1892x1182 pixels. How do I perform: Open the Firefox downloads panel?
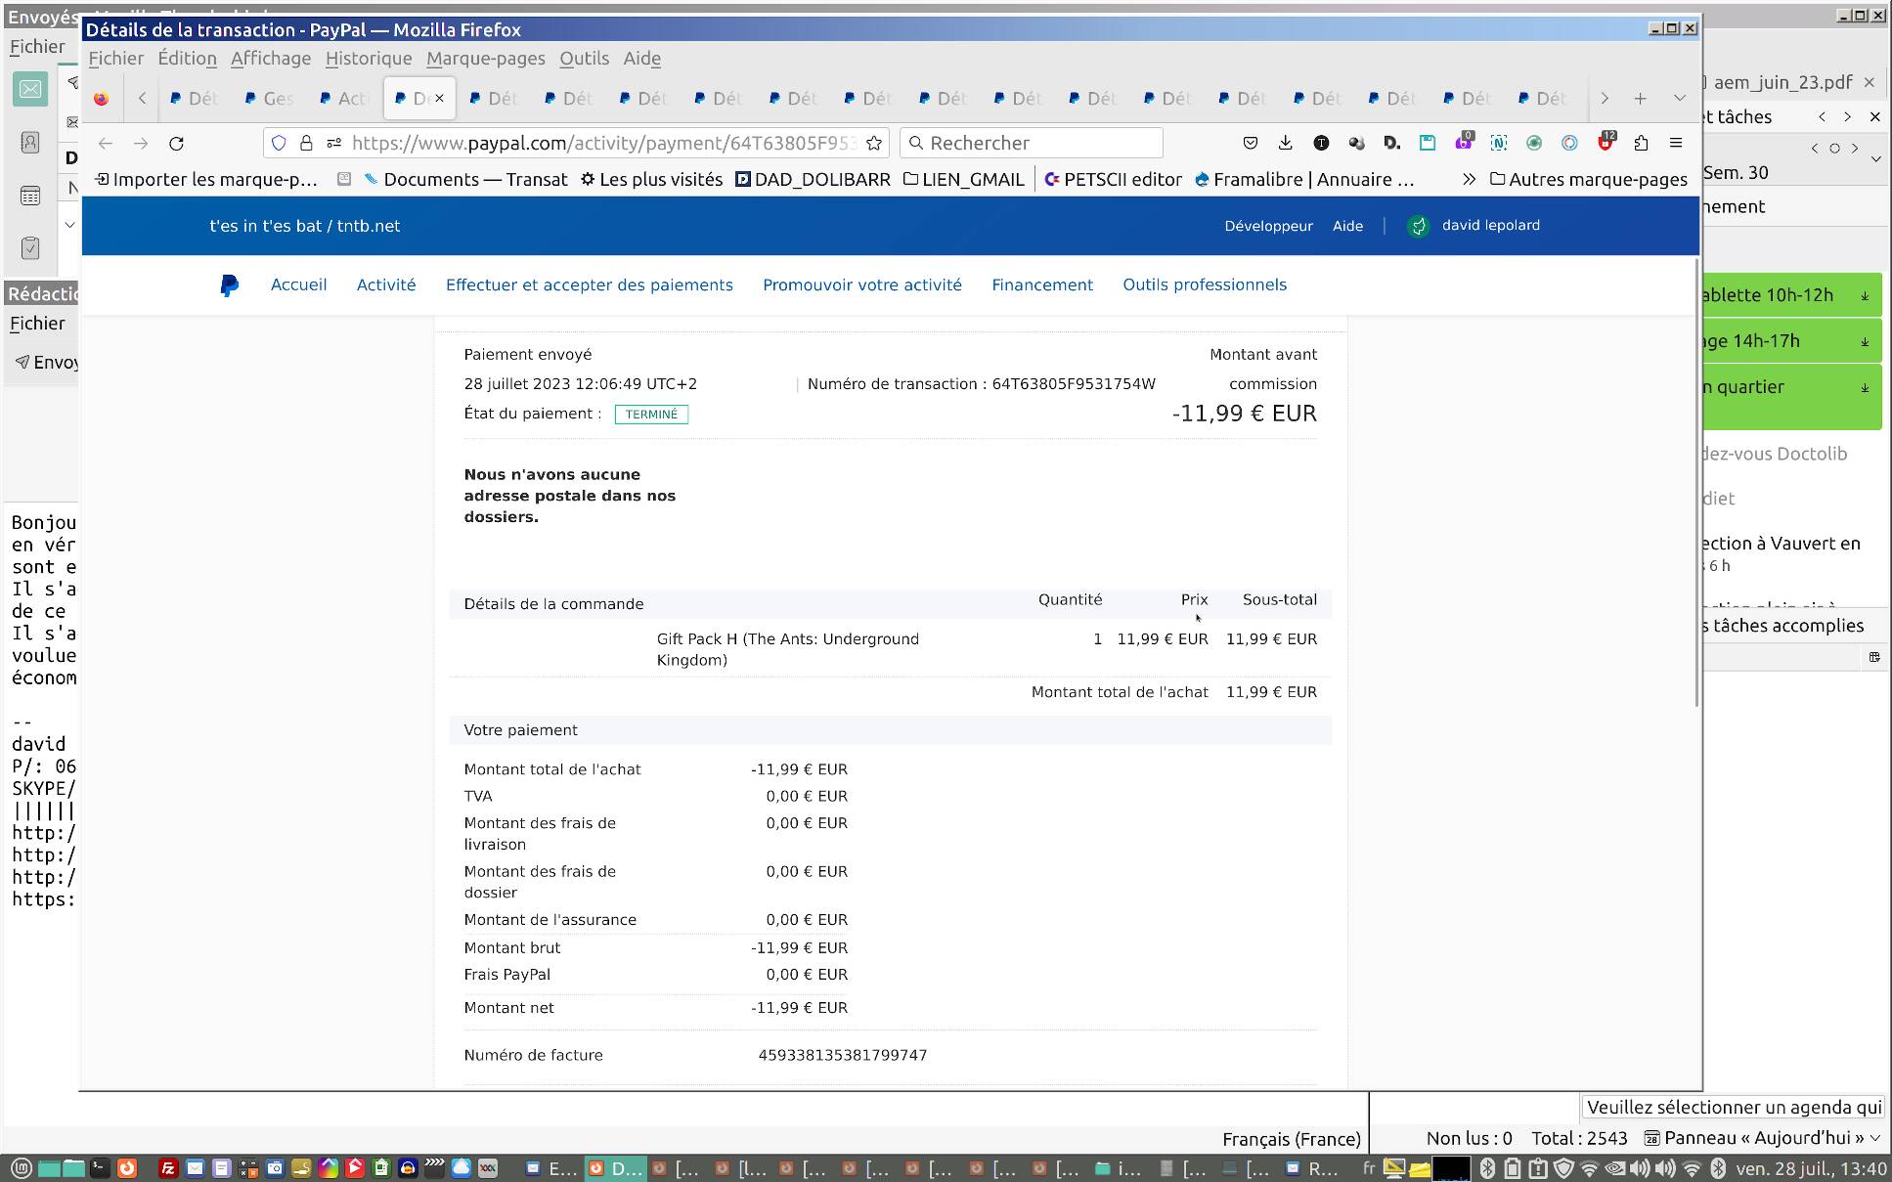tap(1285, 143)
